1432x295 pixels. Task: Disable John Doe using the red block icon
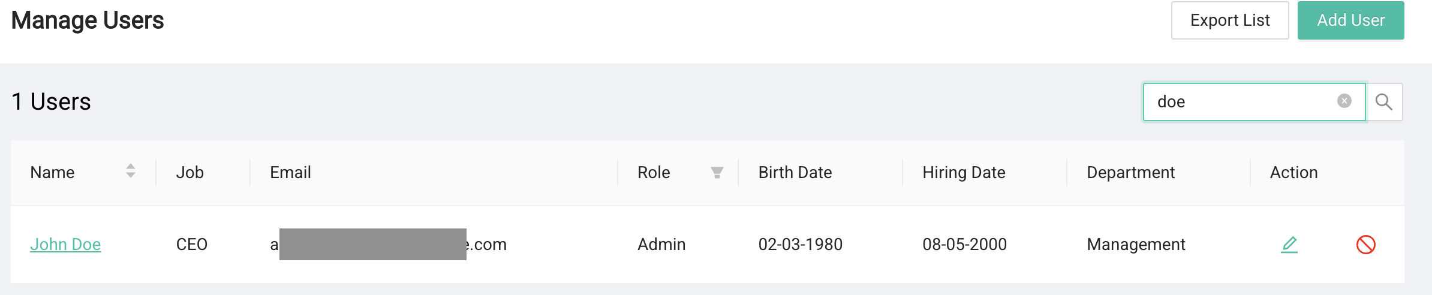[1365, 245]
